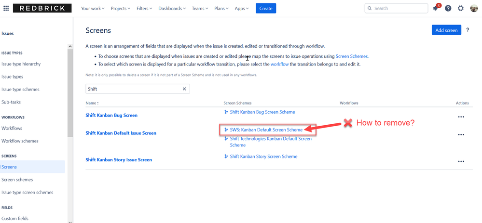Screen dimensions: 482x223
Task: Go to Custom fields in sidebar
Action: [x=15, y=218]
